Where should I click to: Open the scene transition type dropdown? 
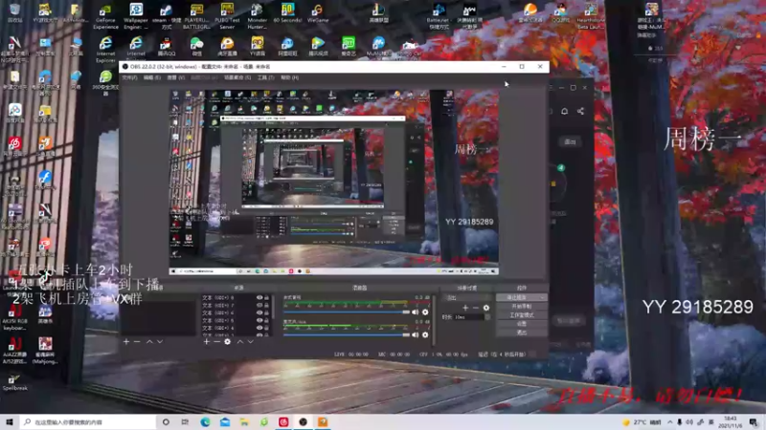pyautogui.click(x=466, y=297)
